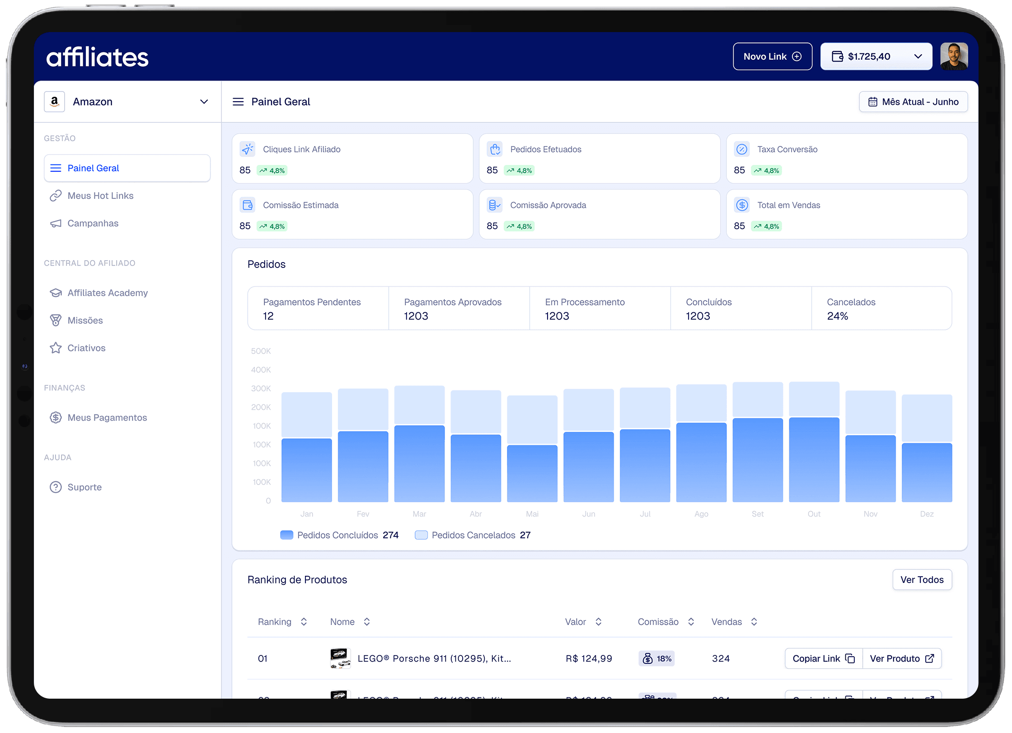Click the Suporte question mark icon
The height and width of the screenshot is (733, 1012).
pos(56,487)
